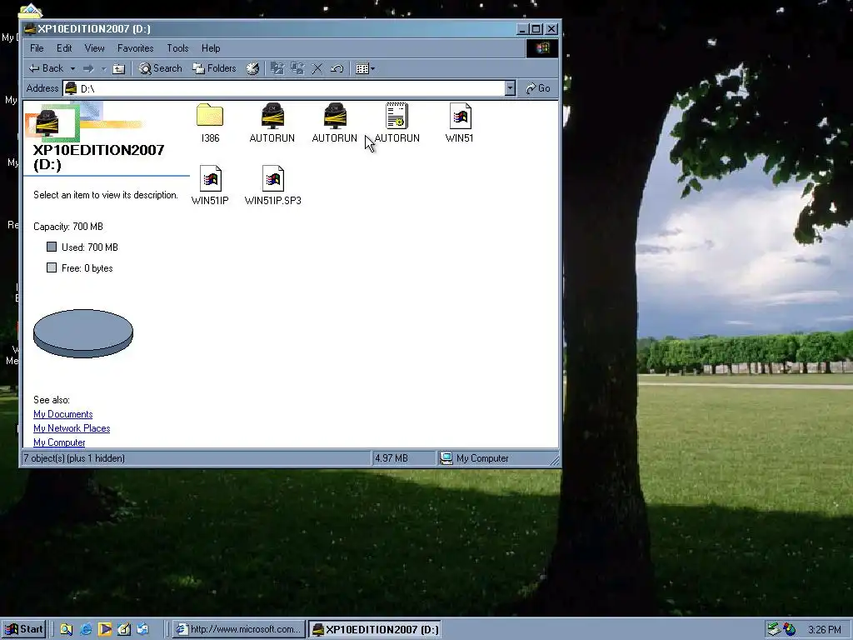
Task: Follow the My Network Places link
Action: tap(72, 428)
